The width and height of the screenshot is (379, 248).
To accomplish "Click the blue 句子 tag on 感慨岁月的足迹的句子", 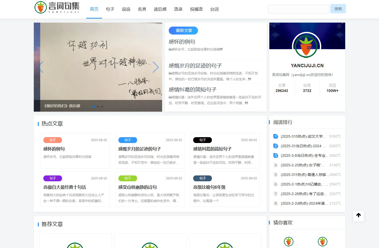I will coord(128,140).
